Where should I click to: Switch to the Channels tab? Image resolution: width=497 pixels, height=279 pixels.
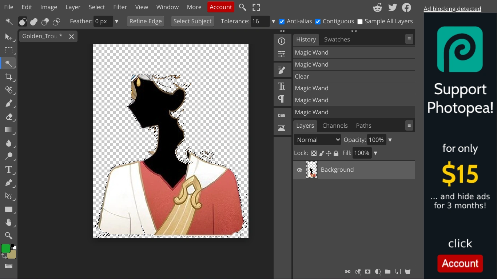click(335, 125)
